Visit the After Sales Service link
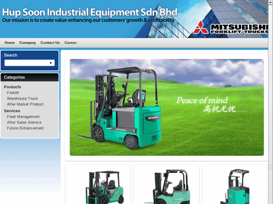This screenshot has width=273, height=204. tap(24, 122)
